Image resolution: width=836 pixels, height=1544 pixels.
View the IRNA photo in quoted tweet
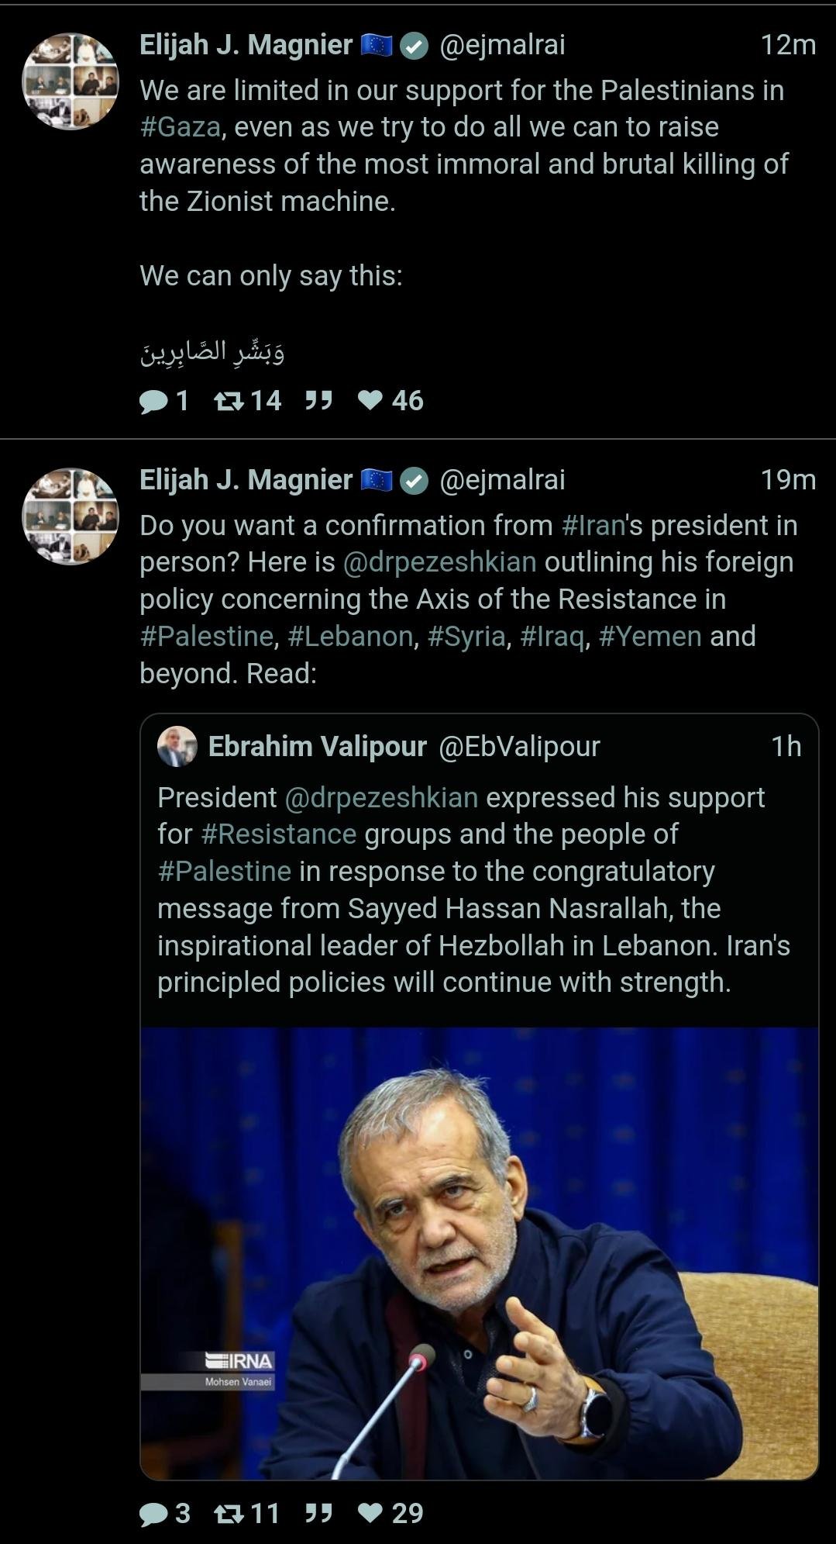pos(479,1253)
